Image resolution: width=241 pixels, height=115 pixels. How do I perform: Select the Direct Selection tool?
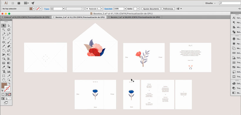coord(9,25)
